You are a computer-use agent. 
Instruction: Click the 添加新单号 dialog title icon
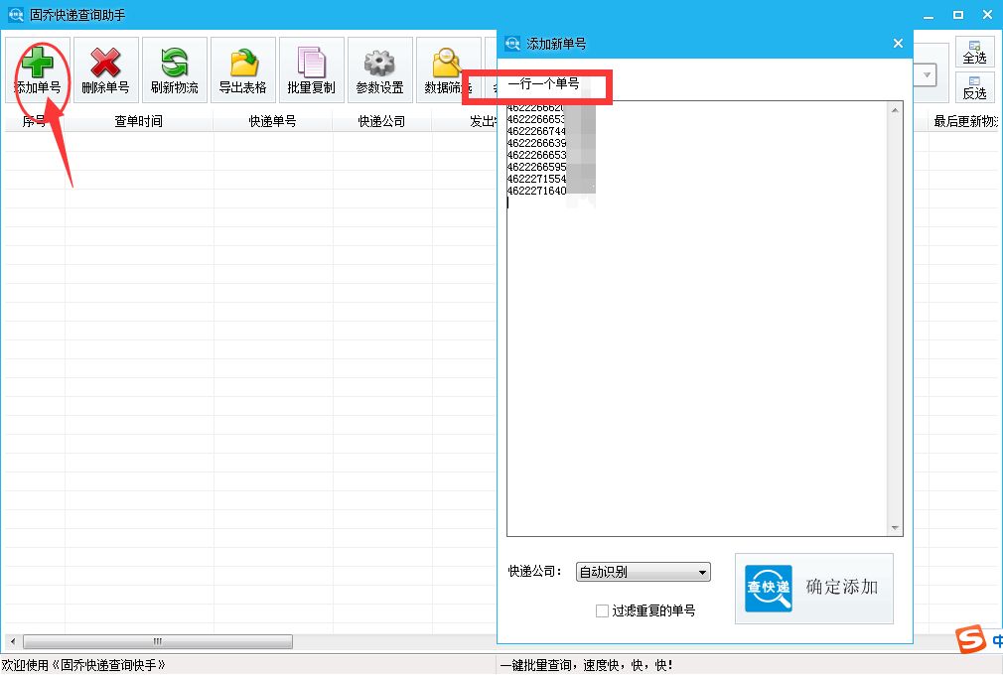pyautogui.click(x=512, y=44)
